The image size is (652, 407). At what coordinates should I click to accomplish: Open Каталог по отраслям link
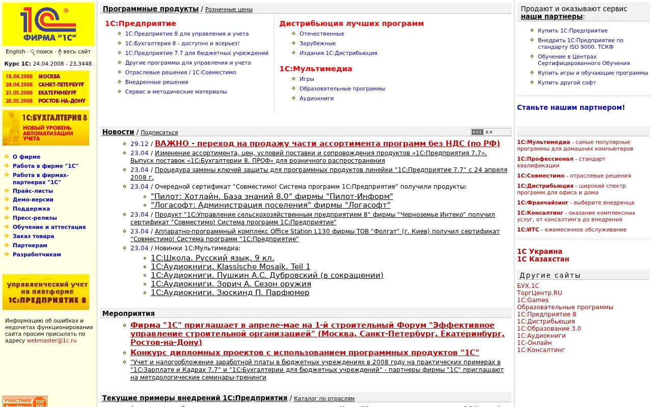pos(324,398)
